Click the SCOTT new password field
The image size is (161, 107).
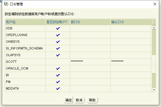pos(90,62)
